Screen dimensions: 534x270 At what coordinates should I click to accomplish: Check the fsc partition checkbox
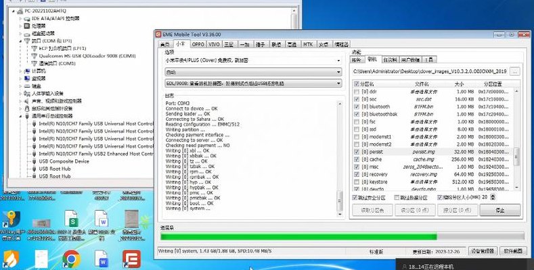(x=357, y=122)
